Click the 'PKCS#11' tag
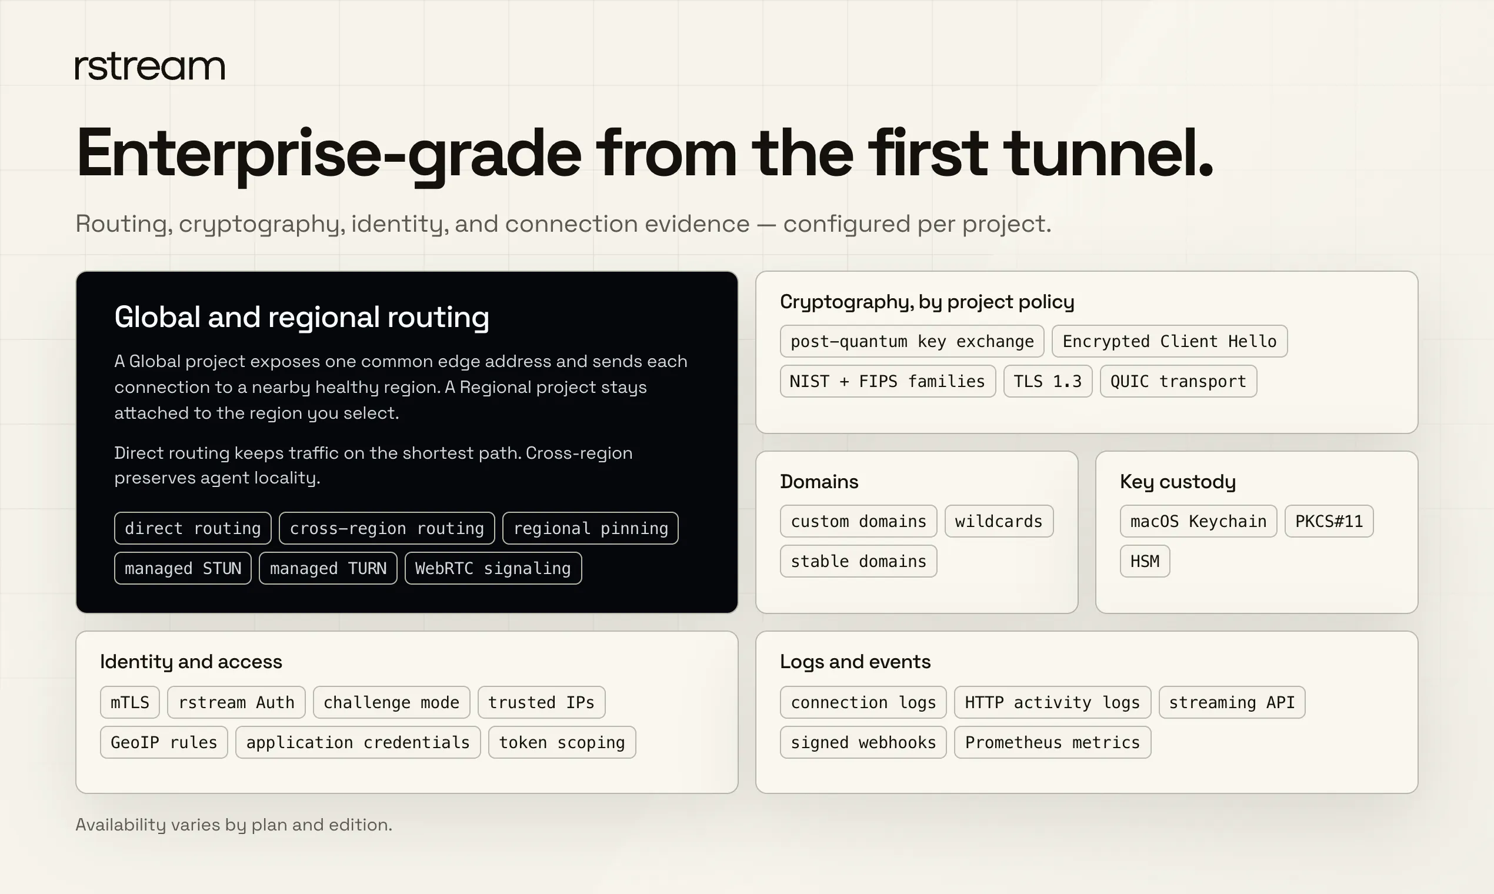Image resolution: width=1494 pixels, height=894 pixels. pos(1329,521)
